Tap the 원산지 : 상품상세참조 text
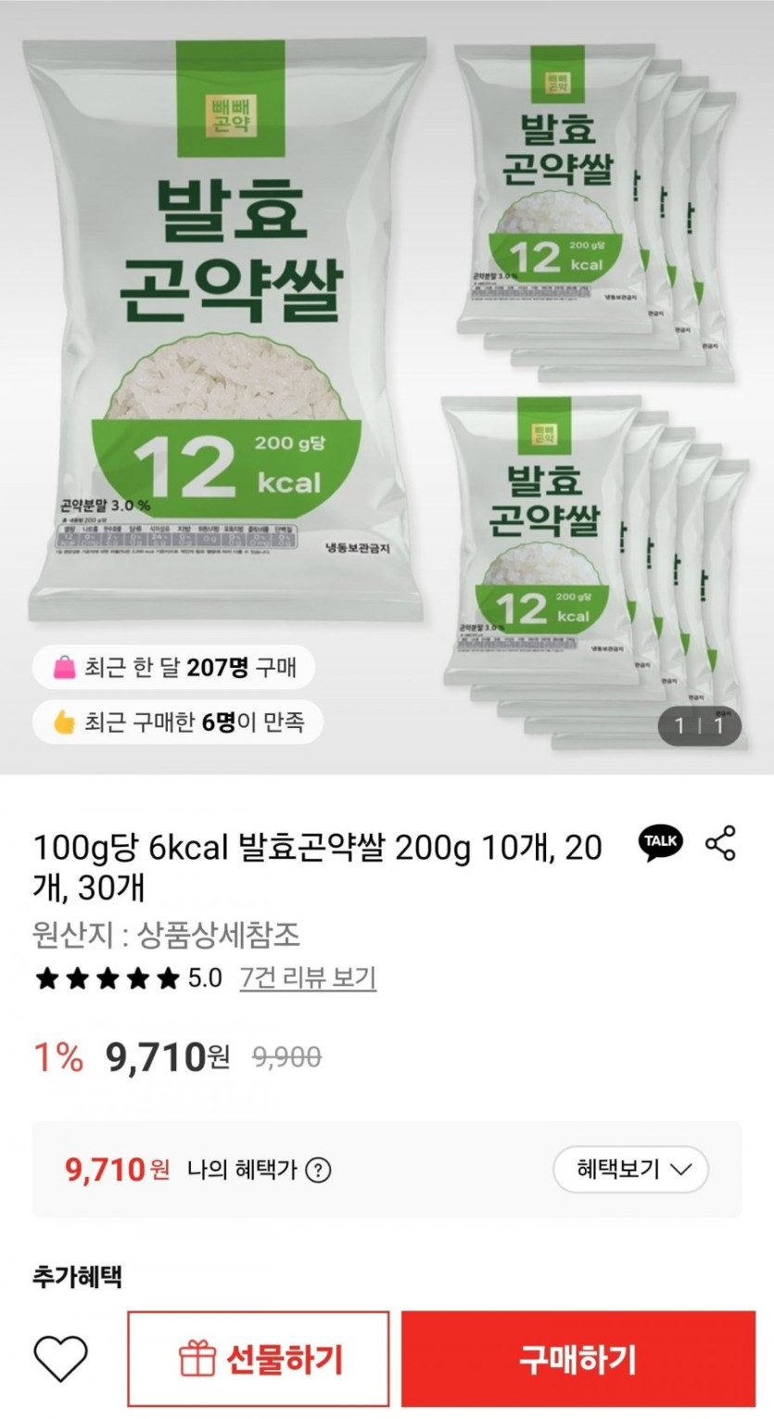This screenshot has width=774, height=1419. [167, 934]
